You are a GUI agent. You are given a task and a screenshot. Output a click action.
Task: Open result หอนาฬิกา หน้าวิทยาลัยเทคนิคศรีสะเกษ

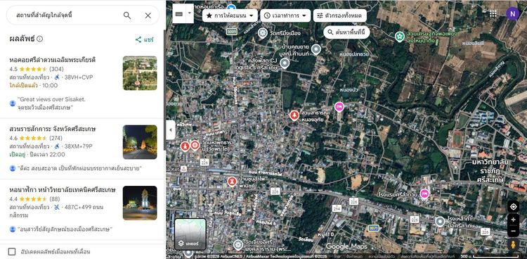tap(63, 190)
